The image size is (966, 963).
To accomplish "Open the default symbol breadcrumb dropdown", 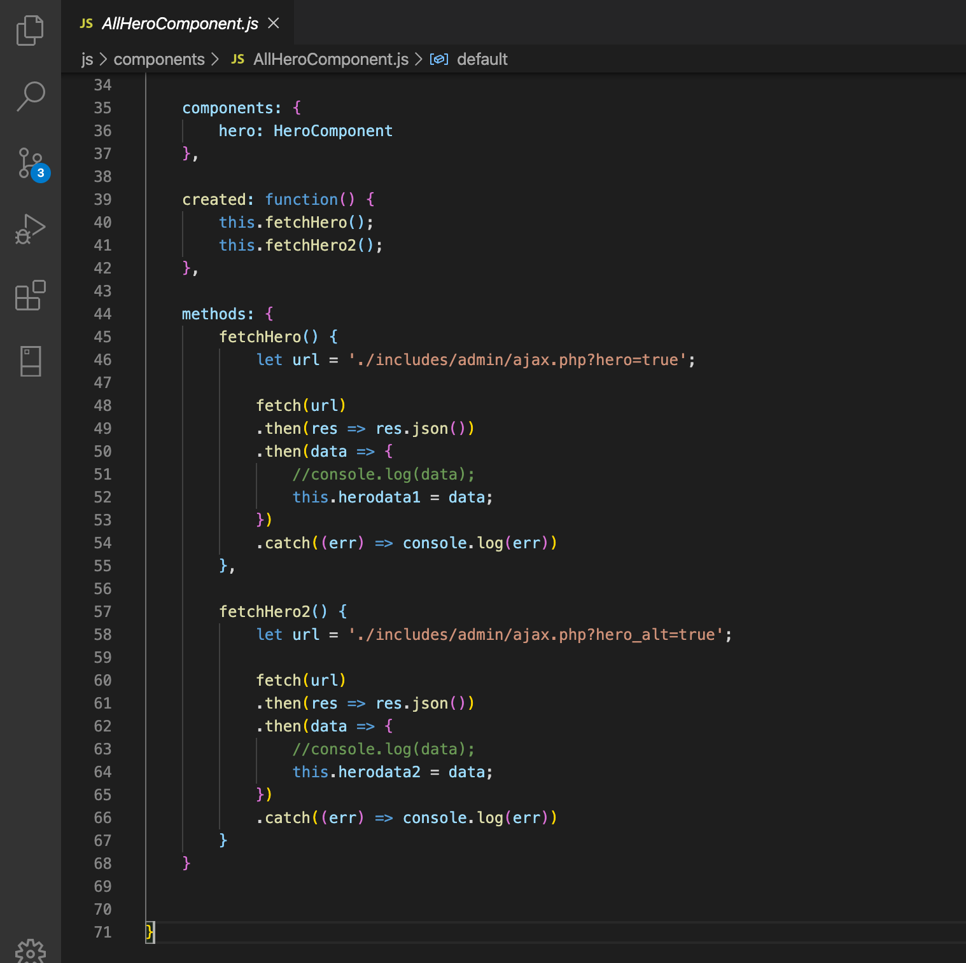I will pos(482,59).
